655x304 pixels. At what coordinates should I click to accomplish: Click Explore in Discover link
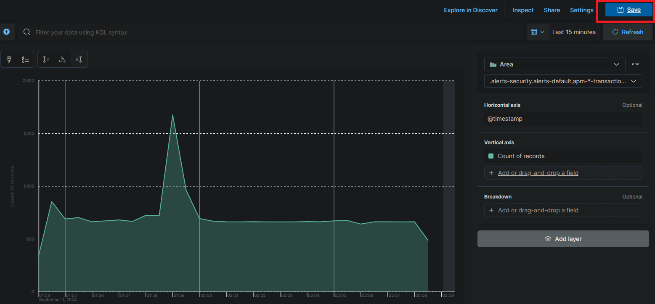coord(470,10)
